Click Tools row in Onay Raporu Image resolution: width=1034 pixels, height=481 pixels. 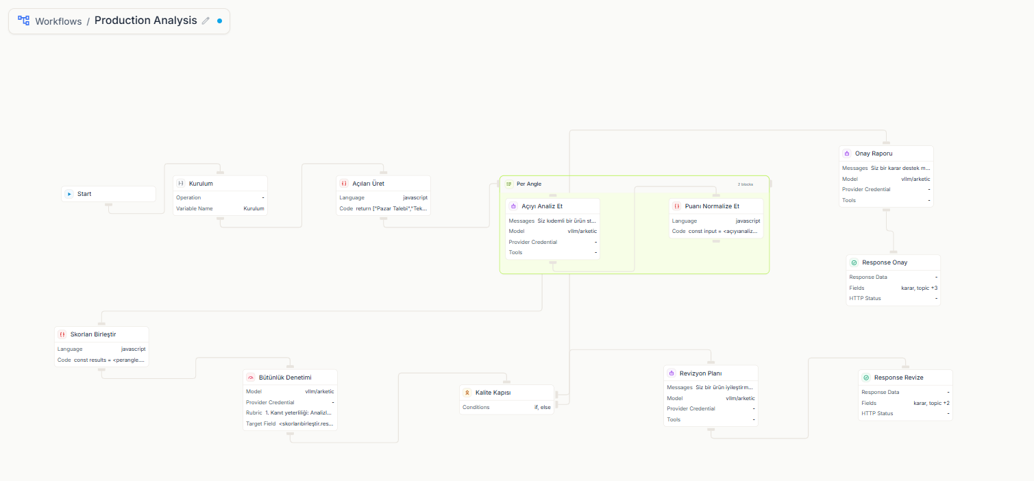(886, 200)
